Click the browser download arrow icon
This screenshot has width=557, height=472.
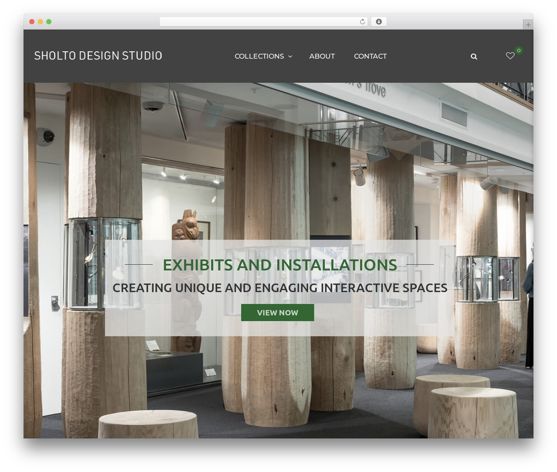(379, 22)
